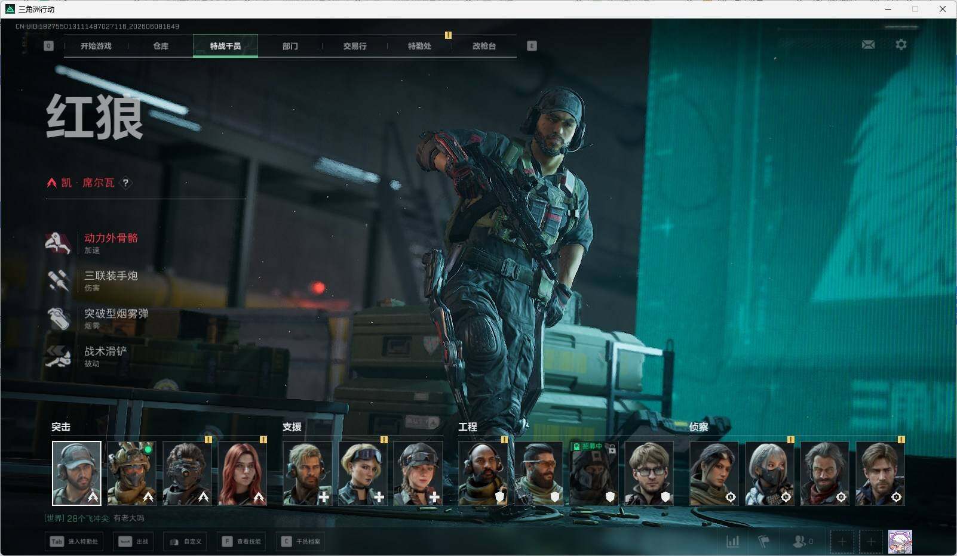Open the 特勤处 tab
Screen dimensions: 957x556
[419, 46]
